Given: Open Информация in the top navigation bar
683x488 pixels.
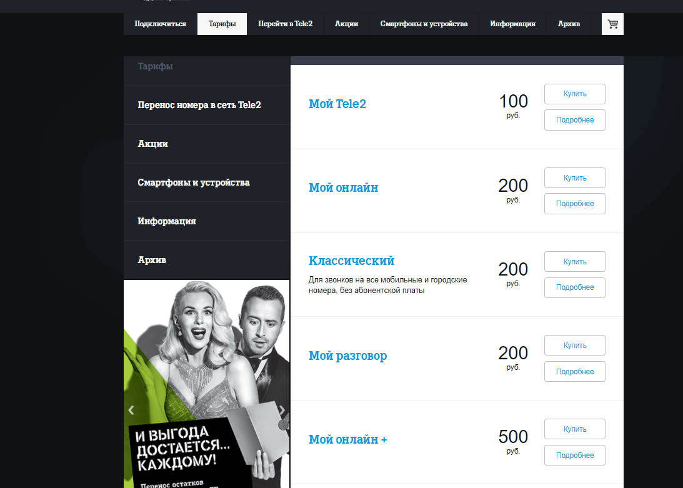Looking at the screenshot, I should pos(512,24).
